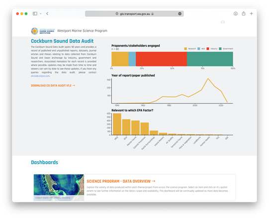The image size is (269, 218).
Task: Show Safari downloads icon
Action: click(236, 13)
